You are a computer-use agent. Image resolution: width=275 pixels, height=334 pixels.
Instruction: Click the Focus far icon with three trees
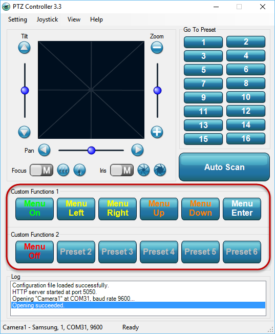[x=63, y=170]
